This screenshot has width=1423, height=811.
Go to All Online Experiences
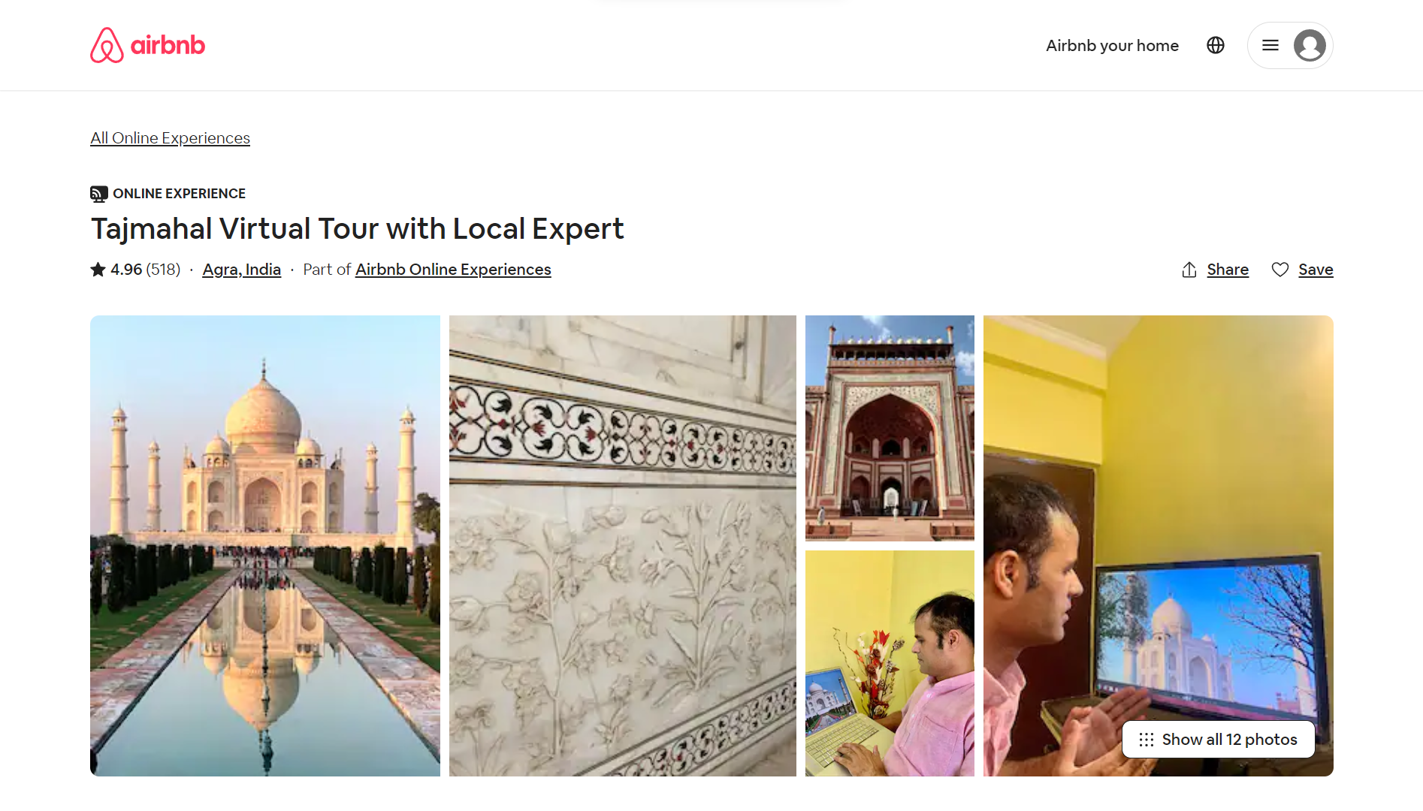(x=170, y=138)
